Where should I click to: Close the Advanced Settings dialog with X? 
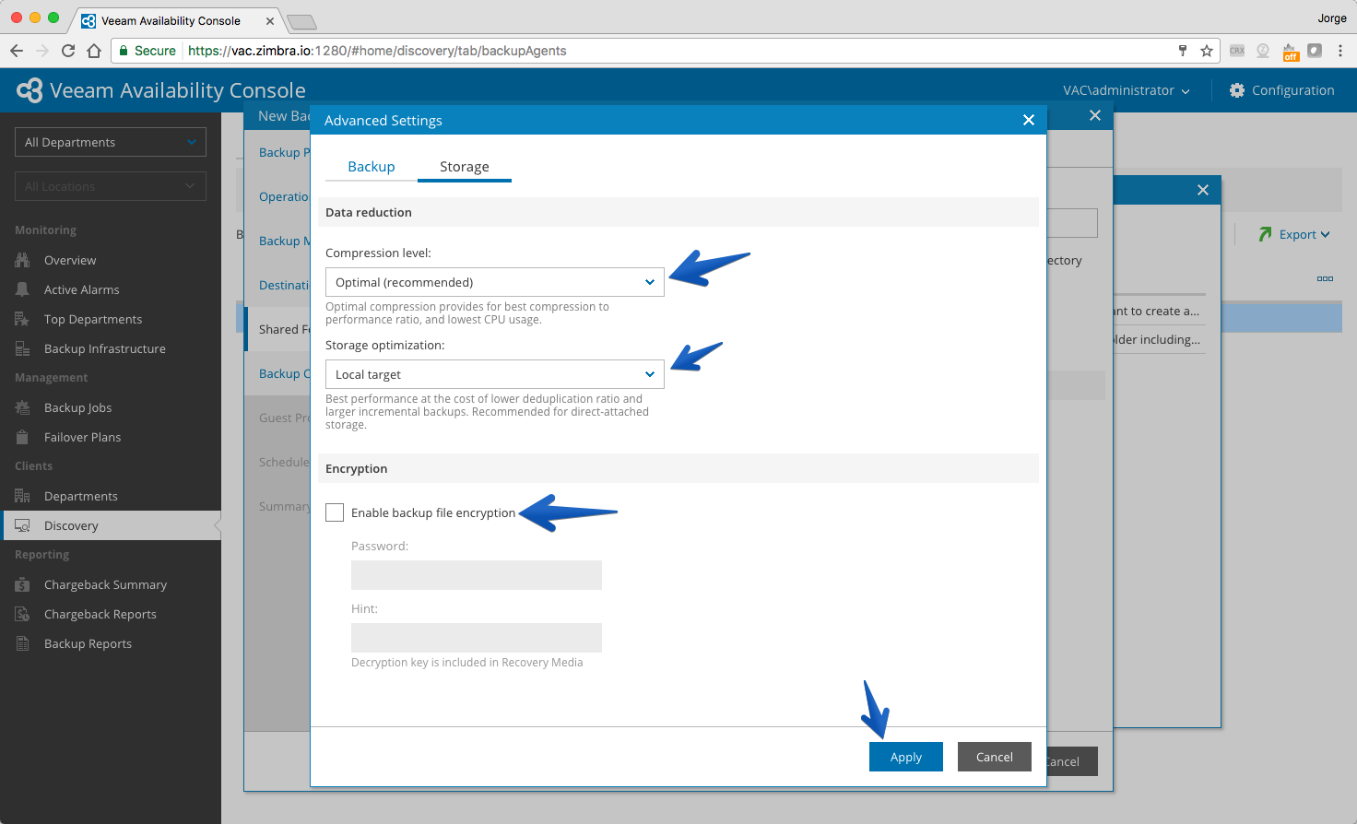1029,120
